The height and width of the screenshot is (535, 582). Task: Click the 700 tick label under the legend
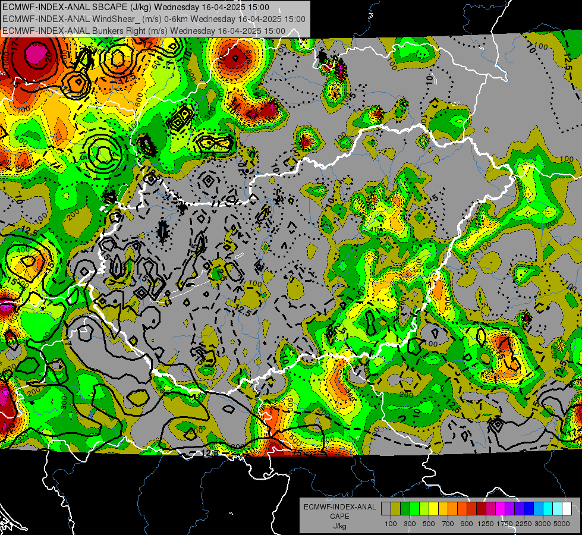[x=448, y=524]
